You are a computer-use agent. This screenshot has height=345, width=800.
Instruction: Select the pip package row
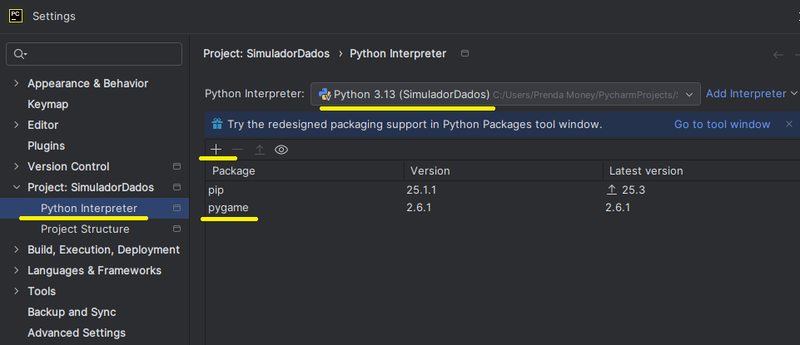503,190
